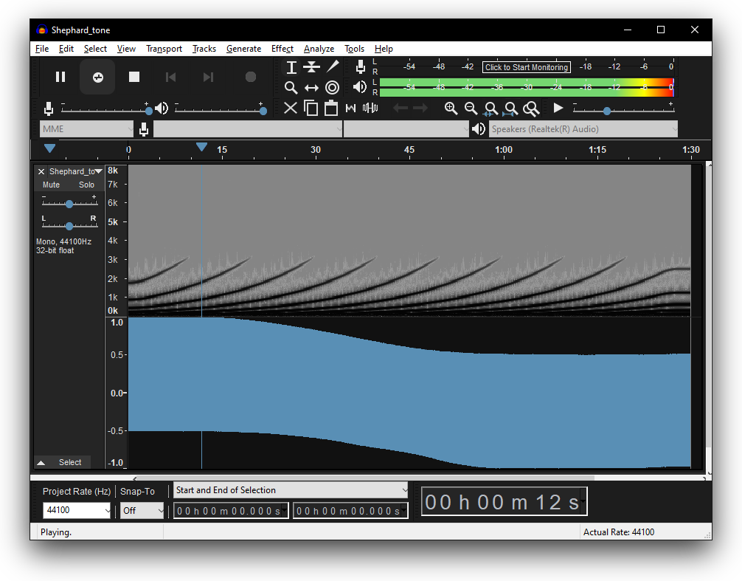The image size is (742, 581).
Task: Click the Cut (X) icon
Action: pyautogui.click(x=291, y=109)
